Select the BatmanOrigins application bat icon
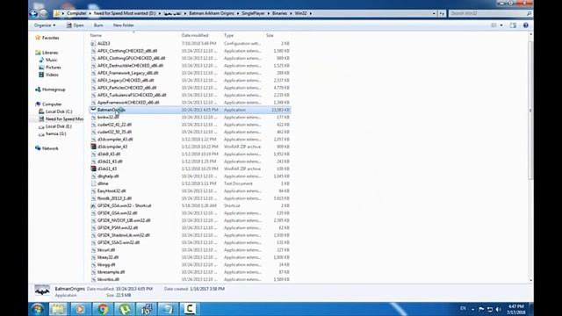The height and width of the screenshot is (316, 562). (x=93, y=110)
